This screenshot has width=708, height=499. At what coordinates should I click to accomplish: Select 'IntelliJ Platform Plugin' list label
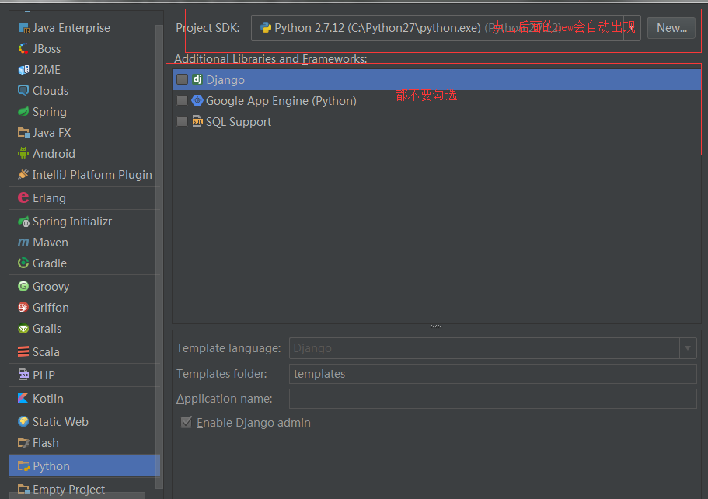(92, 175)
